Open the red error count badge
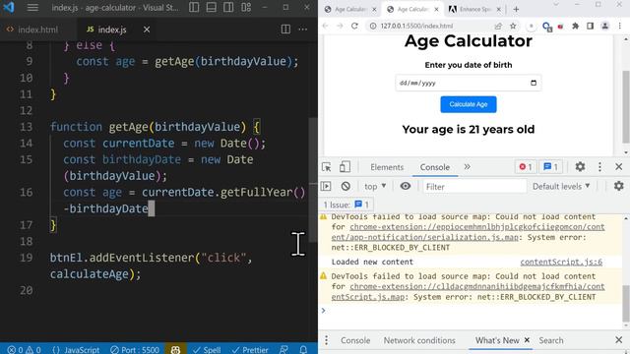Viewport: 630px width, 354px height. [526, 166]
